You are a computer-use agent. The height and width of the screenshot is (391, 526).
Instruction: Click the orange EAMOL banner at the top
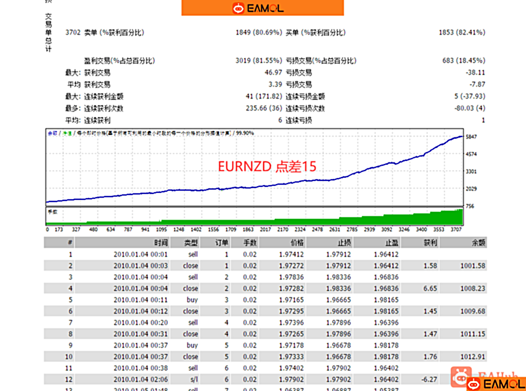coord(262,7)
